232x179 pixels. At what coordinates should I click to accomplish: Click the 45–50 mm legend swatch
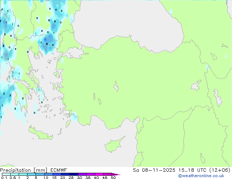[108, 174]
